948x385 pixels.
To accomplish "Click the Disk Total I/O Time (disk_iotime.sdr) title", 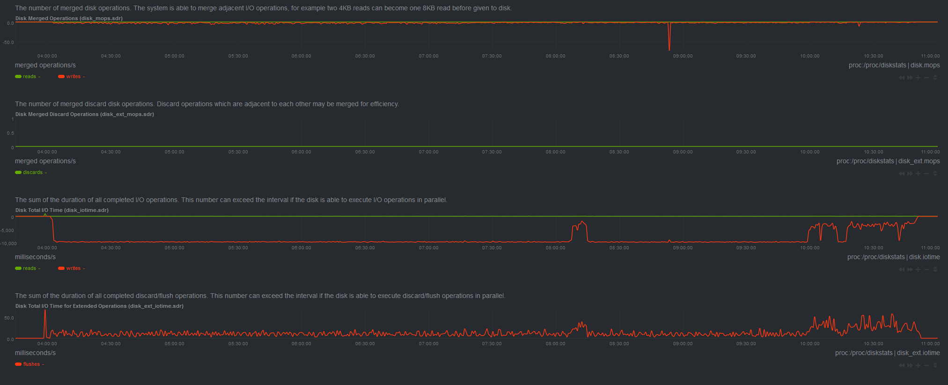I will click(x=62, y=210).
